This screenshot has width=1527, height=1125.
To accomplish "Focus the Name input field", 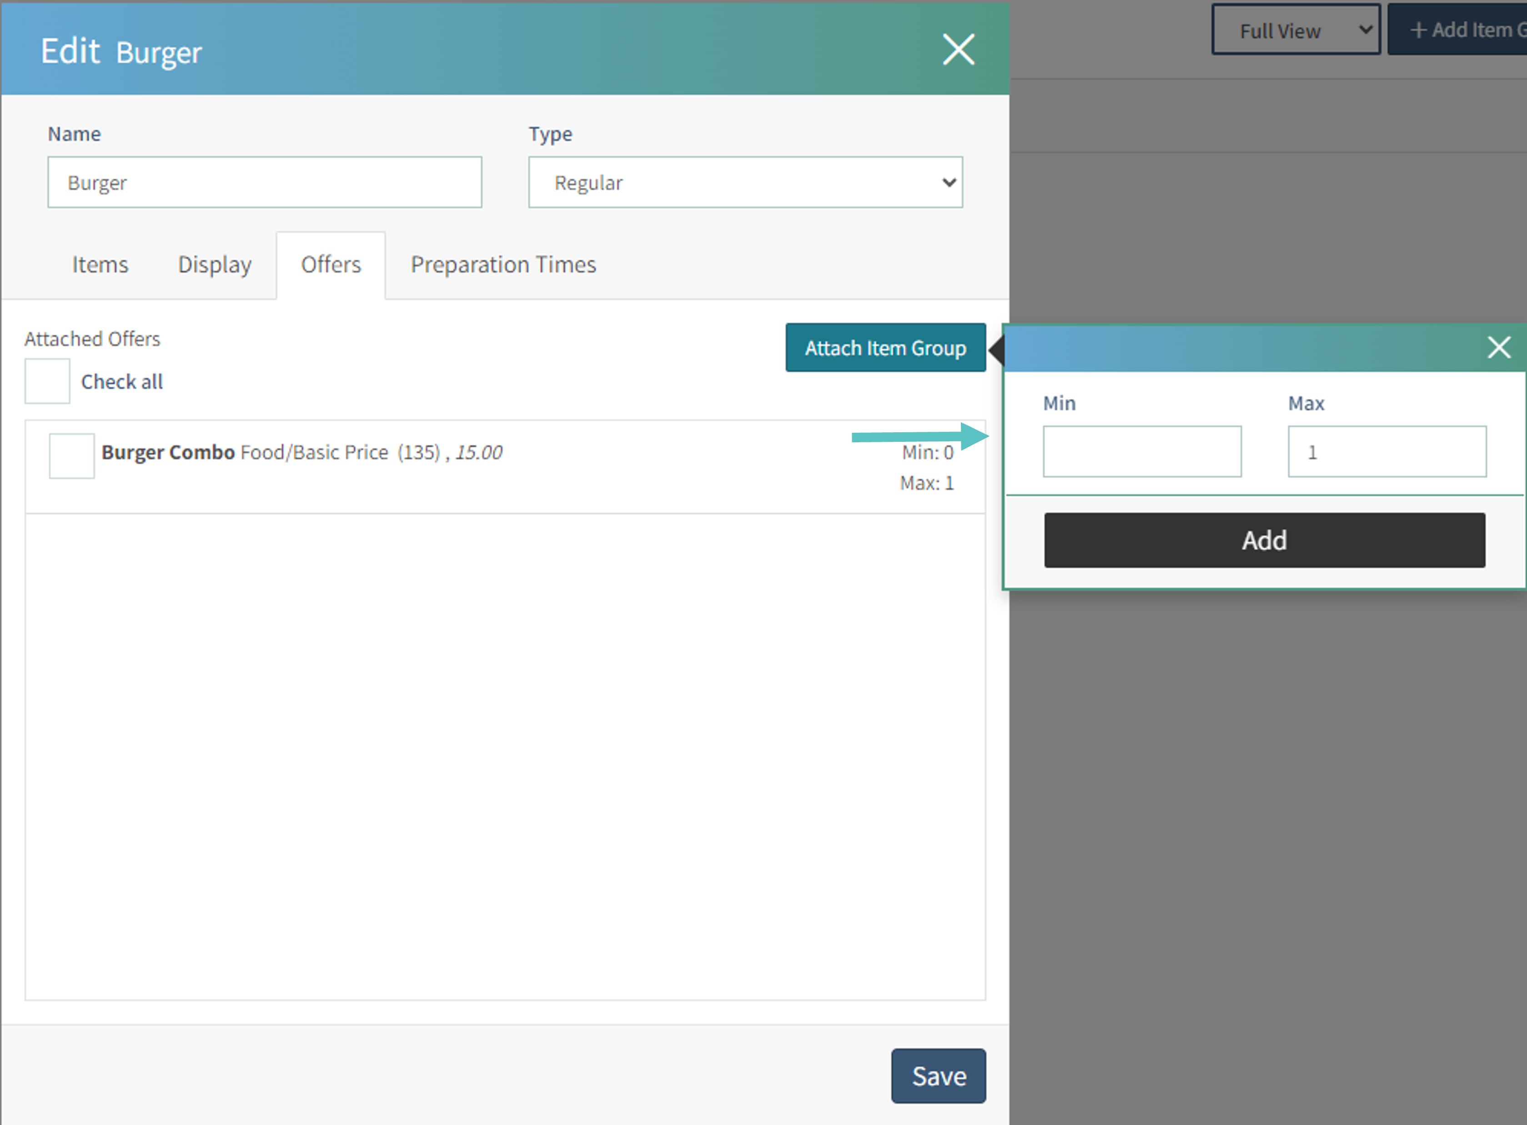I will point(264,183).
